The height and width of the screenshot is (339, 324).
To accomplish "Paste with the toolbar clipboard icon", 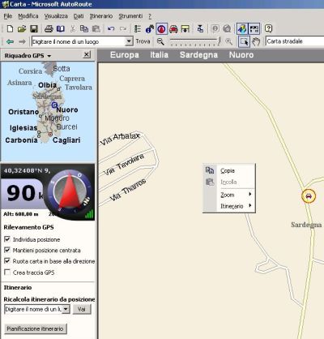I will click(x=96, y=28).
